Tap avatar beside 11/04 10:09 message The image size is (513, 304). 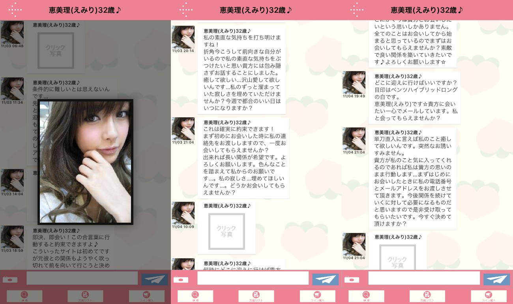click(x=183, y=213)
